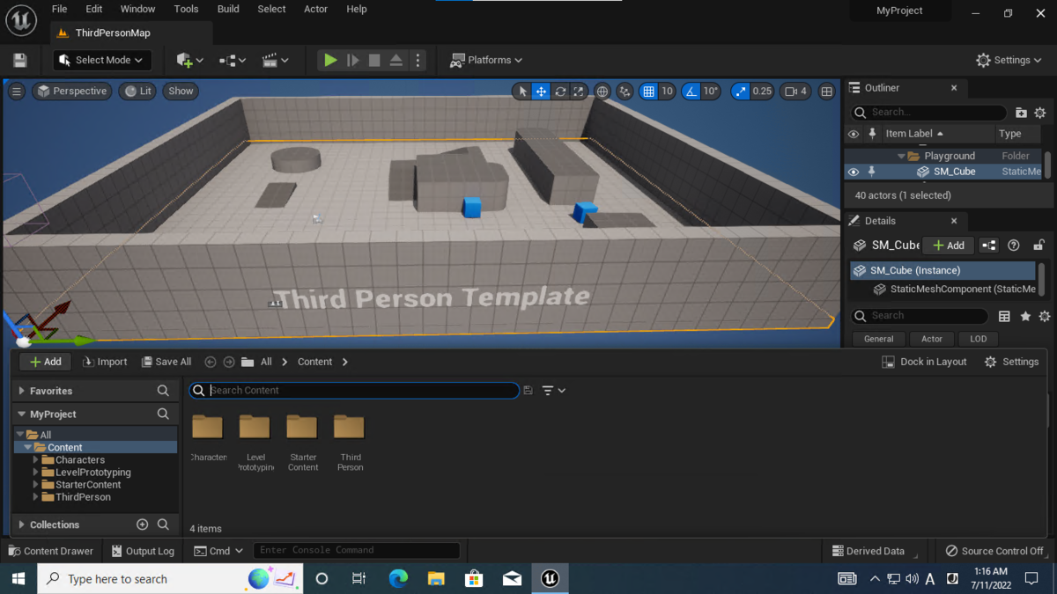Open the Build menu
Viewport: 1057px width, 594px height.
tap(227, 9)
